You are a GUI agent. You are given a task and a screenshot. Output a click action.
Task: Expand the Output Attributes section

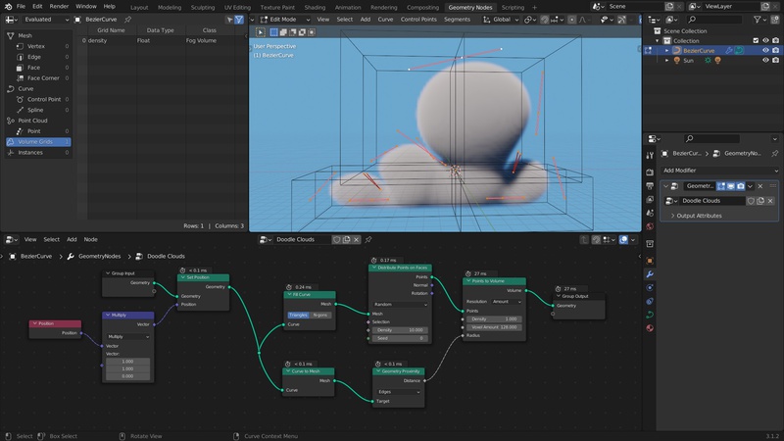699,216
